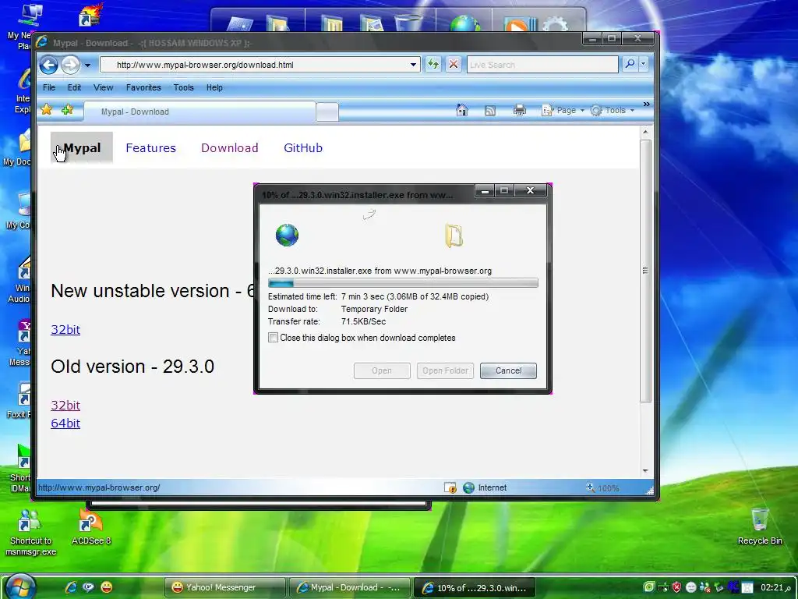Open the Tools menu in menu bar
This screenshot has height=599, width=798.
[x=183, y=87]
